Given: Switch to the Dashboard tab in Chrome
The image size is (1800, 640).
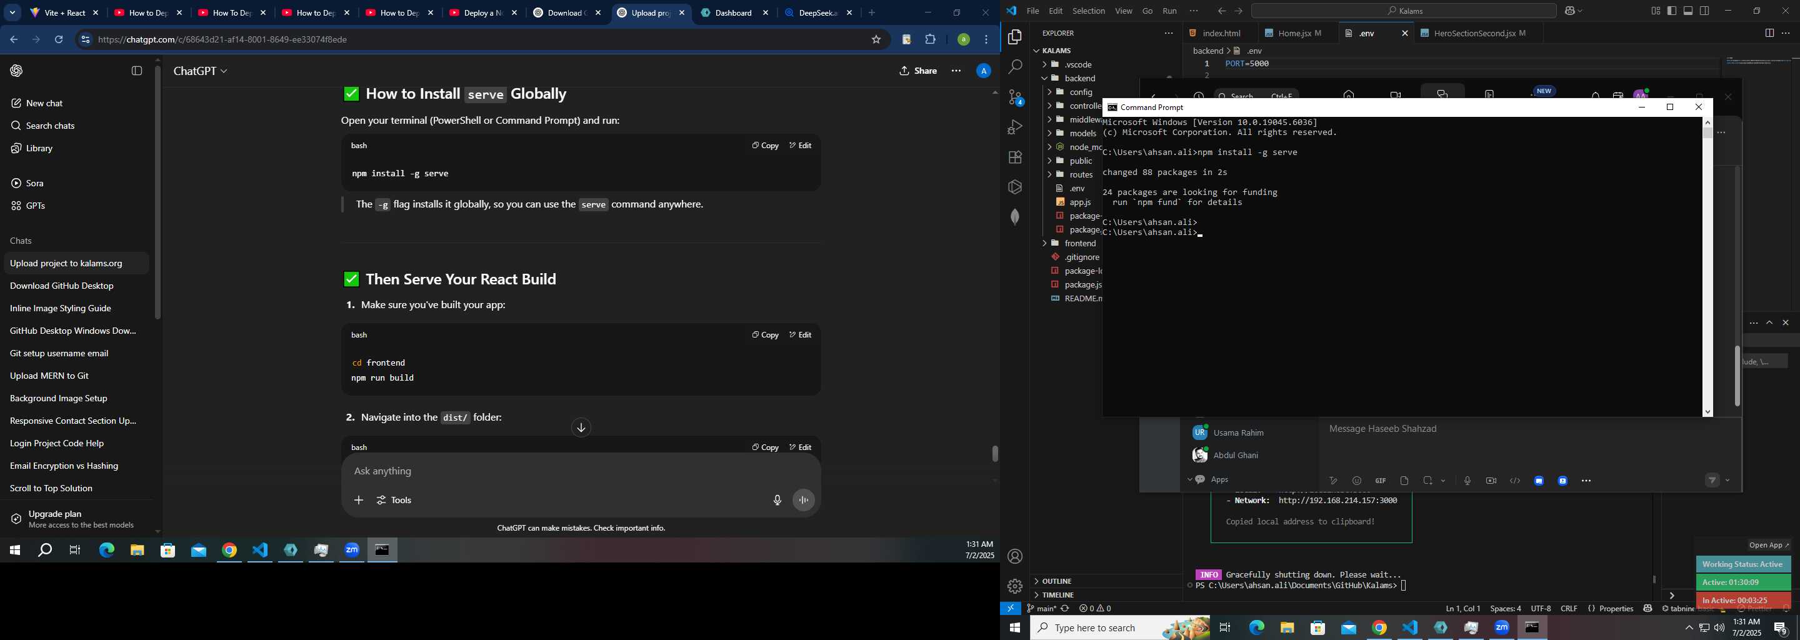Looking at the screenshot, I should coord(735,13).
